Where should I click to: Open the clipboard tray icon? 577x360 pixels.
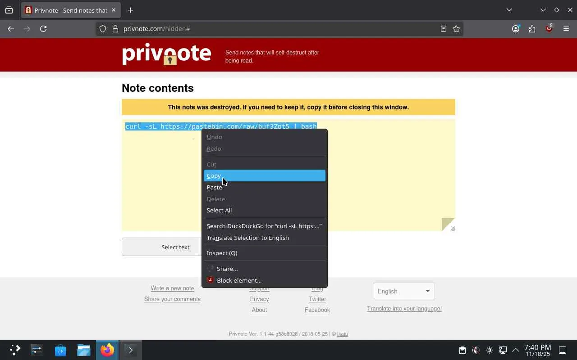click(463, 350)
